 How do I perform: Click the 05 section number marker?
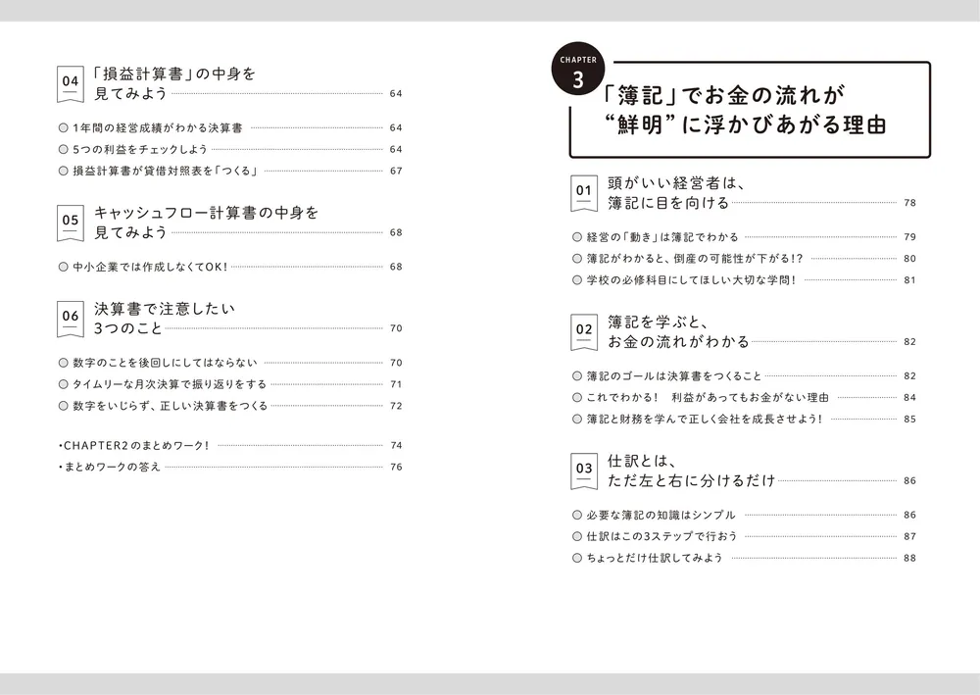(x=70, y=223)
